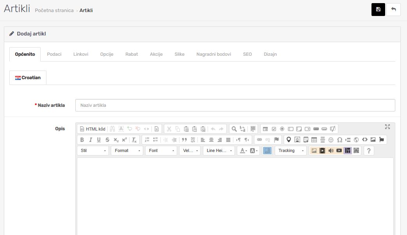Apply subscript formatting
This screenshot has width=407, height=235.
[116, 140]
